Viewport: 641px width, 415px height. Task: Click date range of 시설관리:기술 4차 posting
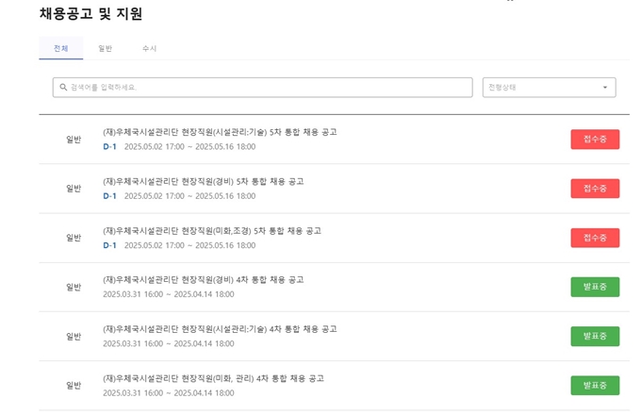169,343
